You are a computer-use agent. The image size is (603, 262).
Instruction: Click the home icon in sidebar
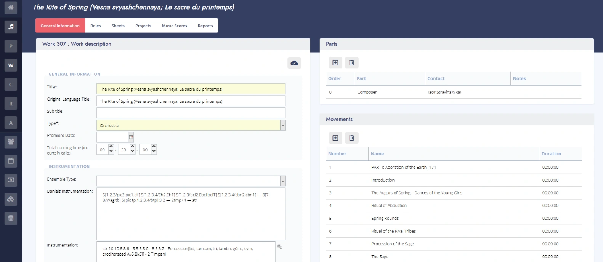pos(11,7)
